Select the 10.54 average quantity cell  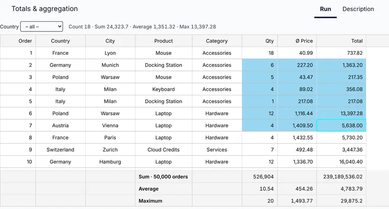tap(260, 189)
